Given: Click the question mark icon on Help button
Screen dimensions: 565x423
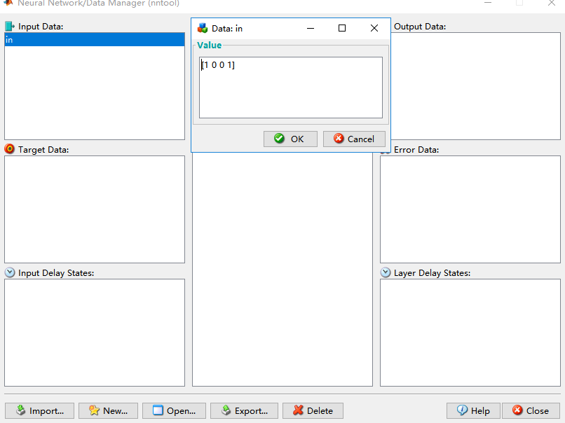Looking at the screenshot, I should click(463, 410).
